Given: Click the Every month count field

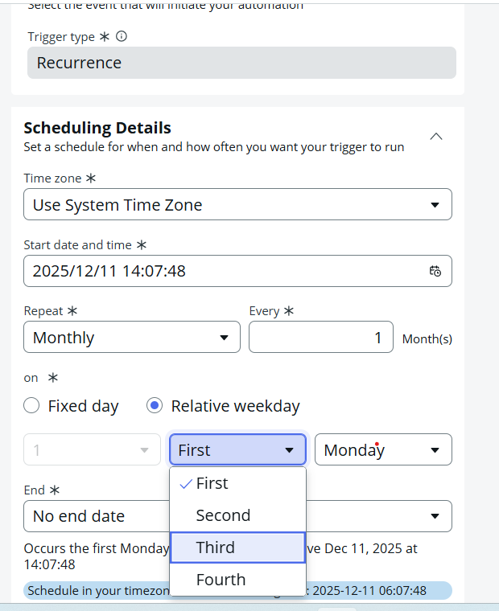Looking at the screenshot, I should [320, 338].
